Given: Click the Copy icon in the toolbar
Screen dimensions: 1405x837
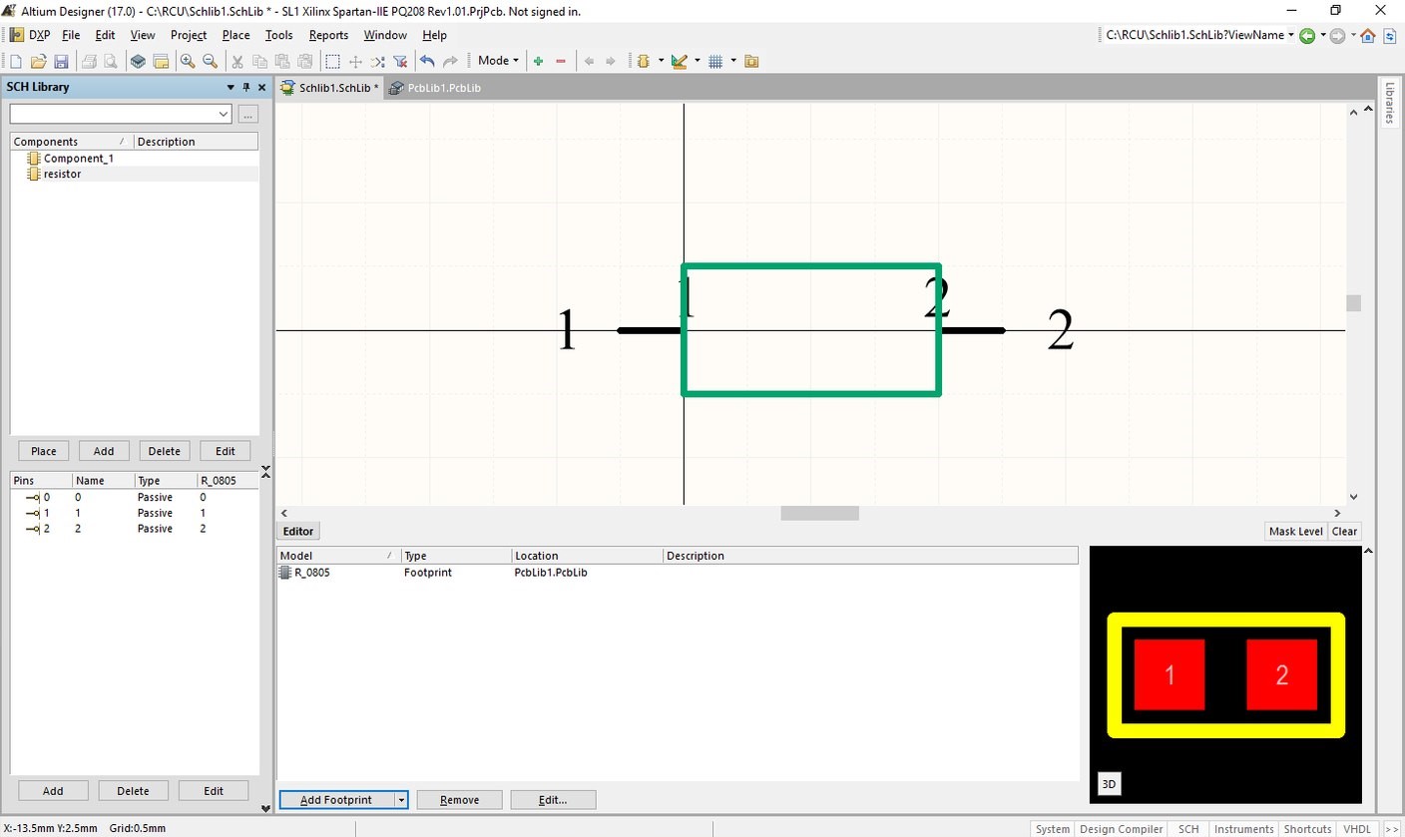Looking at the screenshot, I should [260, 61].
